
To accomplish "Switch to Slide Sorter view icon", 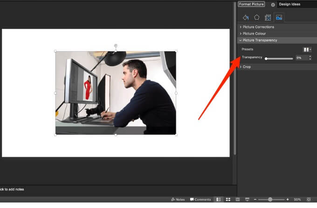I will 228,199.
